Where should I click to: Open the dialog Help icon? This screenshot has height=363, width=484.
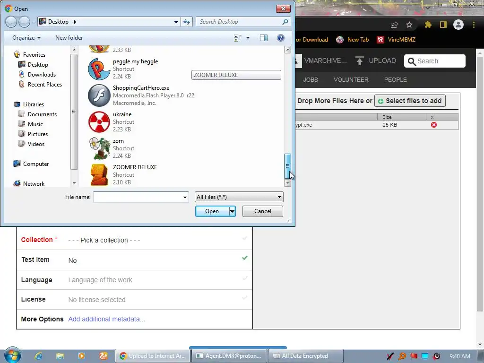281,38
